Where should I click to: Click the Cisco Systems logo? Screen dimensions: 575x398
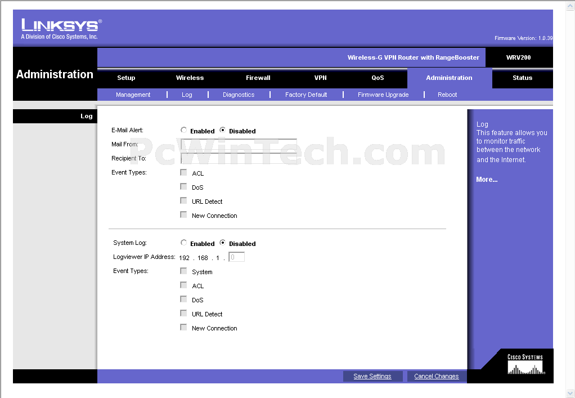point(525,364)
